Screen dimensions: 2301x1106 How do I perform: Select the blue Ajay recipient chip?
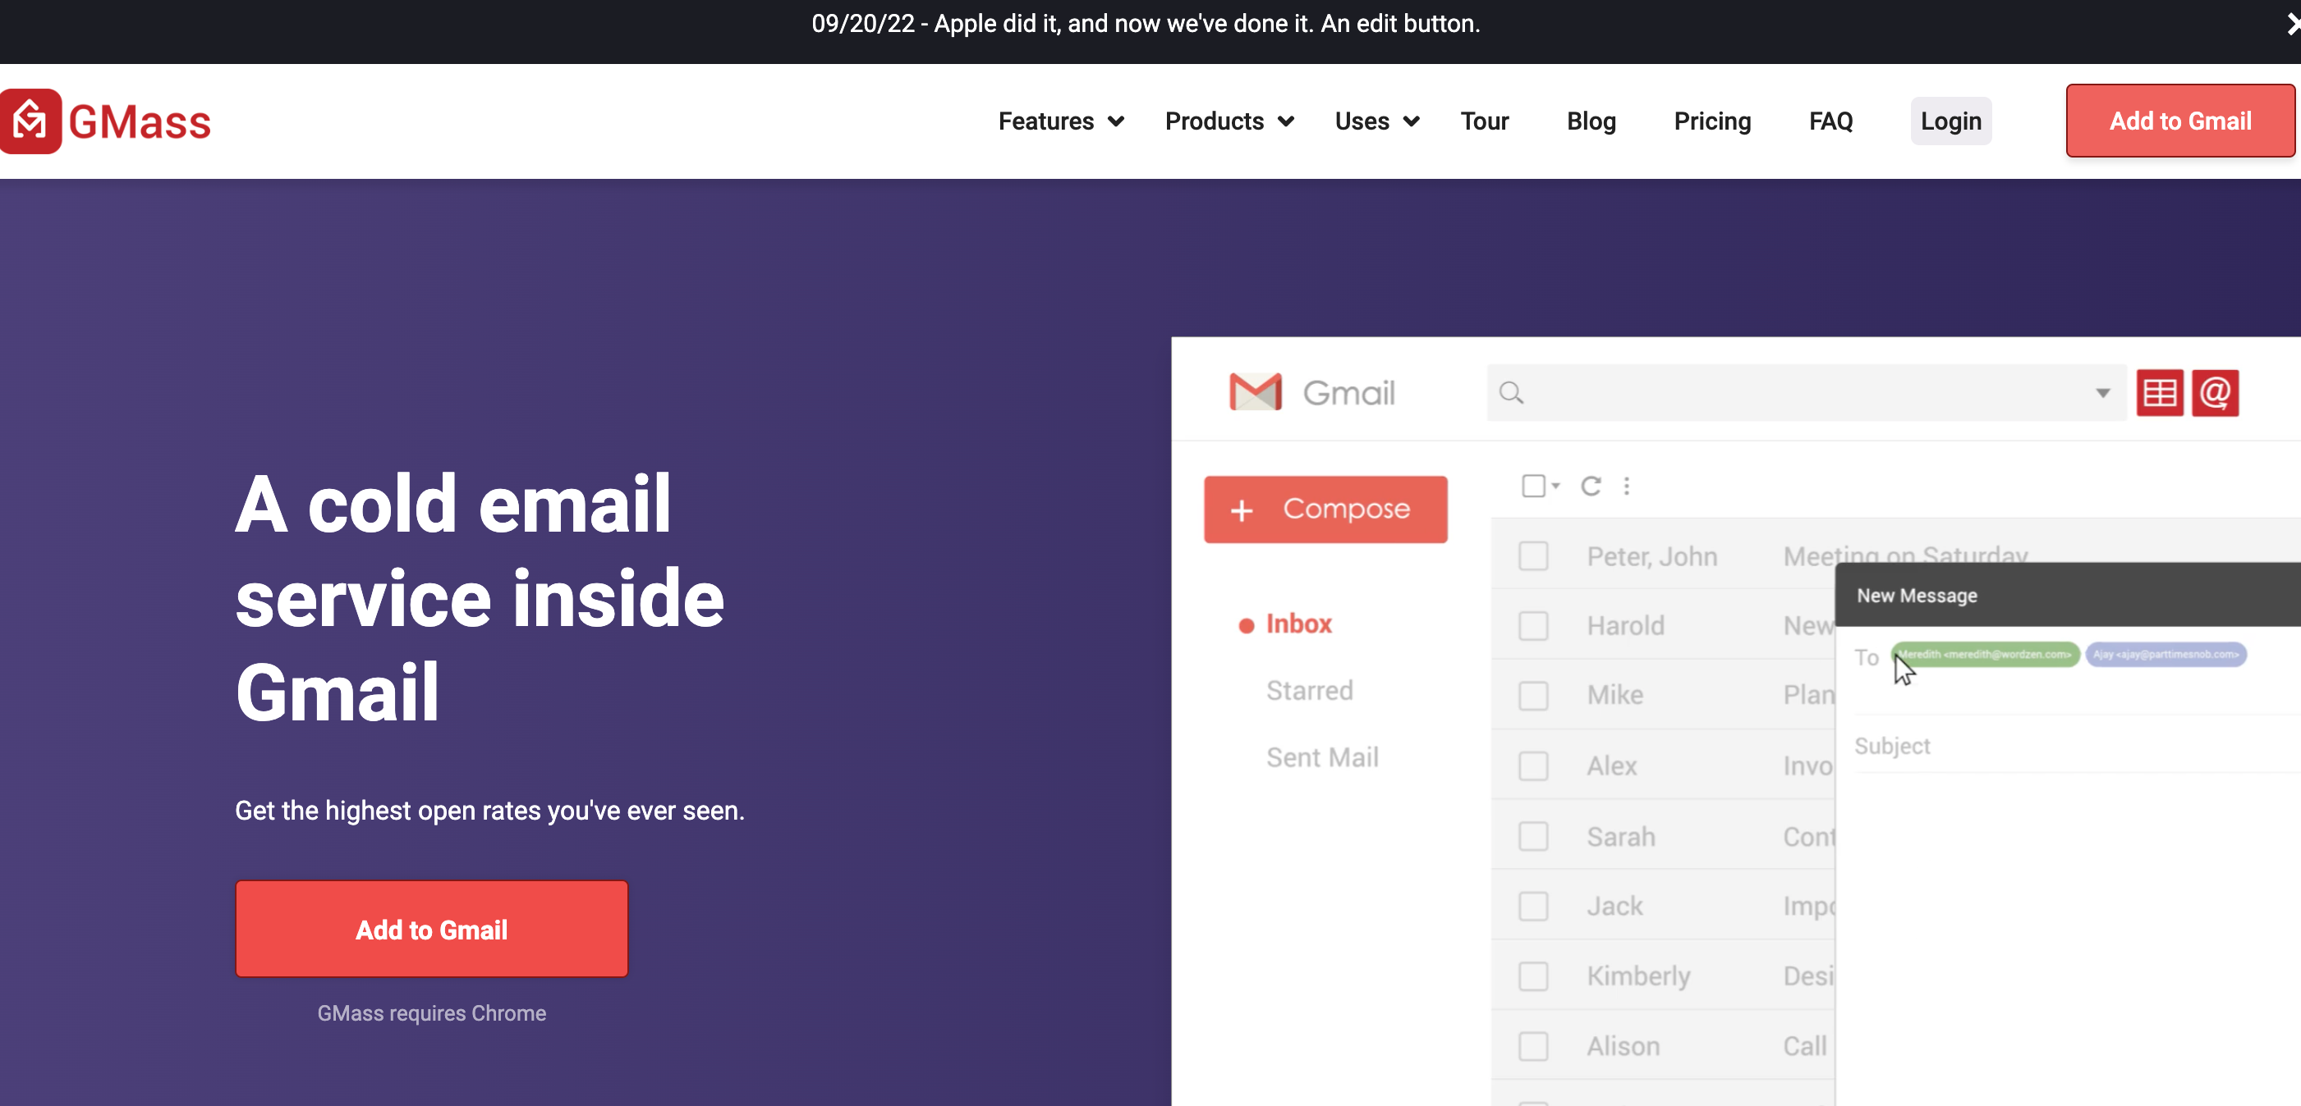[2166, 654]
